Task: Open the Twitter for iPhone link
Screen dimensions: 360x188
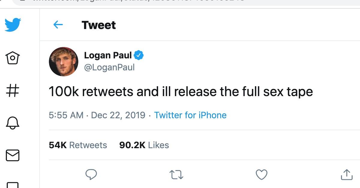Action: (x=190, y=115)
